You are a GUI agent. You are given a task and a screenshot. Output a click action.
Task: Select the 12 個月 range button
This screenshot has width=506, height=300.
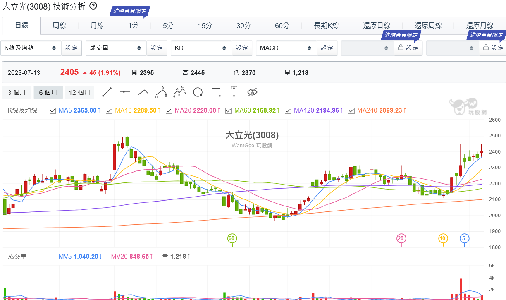click(79, 93)
